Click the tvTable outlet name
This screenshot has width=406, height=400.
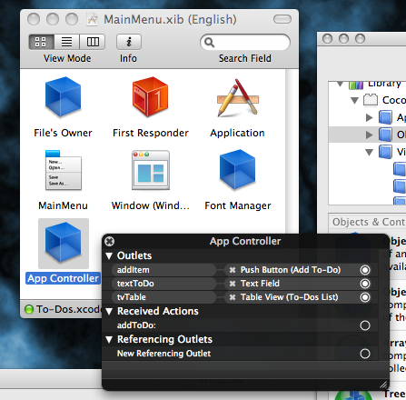[132, 297]
